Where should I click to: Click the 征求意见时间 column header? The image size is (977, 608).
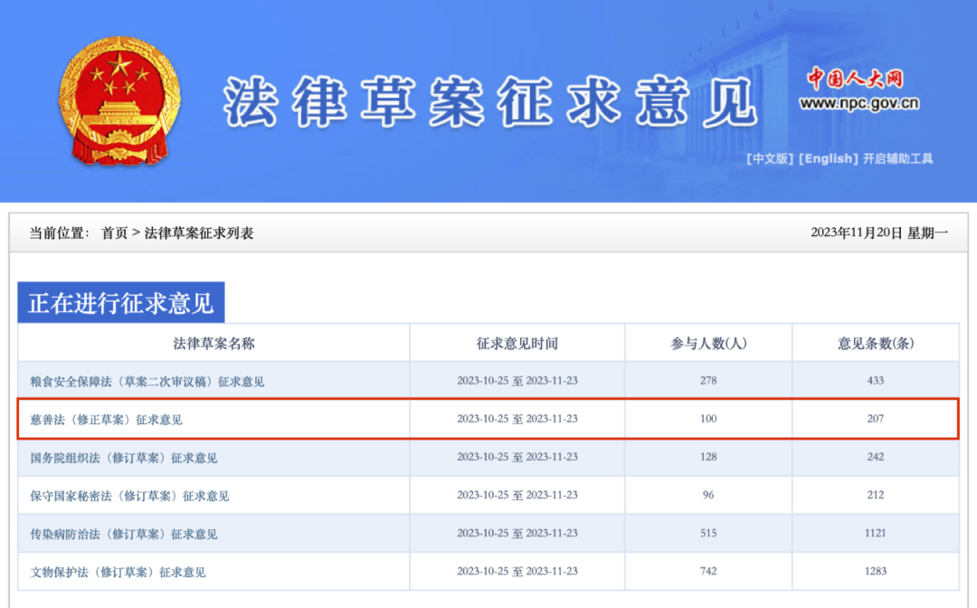[x=517, y=342]
